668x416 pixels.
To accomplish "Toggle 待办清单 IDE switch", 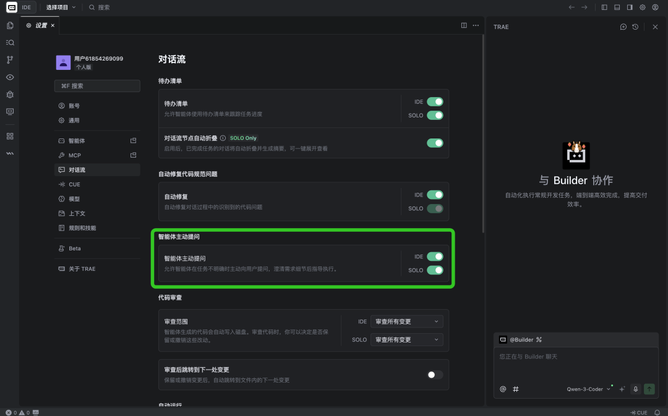I will click(435, 102).
